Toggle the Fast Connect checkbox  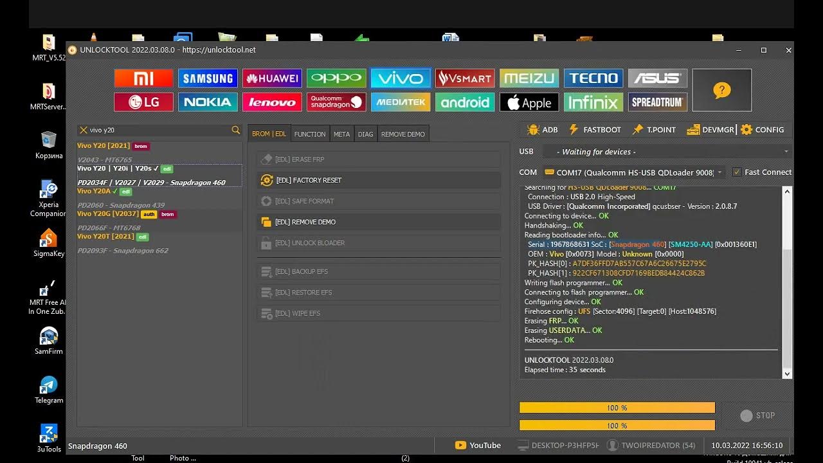point(737,172)
